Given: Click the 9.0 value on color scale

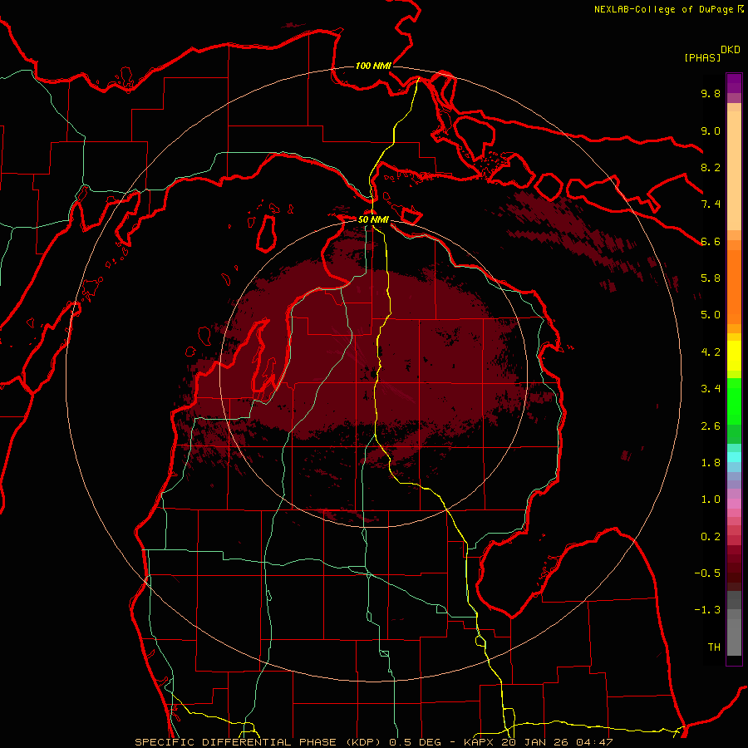Looking at the screenshot, I should (x=711, y=130).
